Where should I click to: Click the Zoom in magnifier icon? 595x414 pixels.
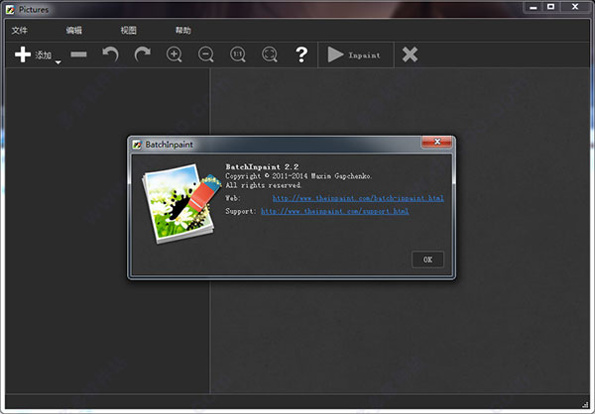point(175,54)
